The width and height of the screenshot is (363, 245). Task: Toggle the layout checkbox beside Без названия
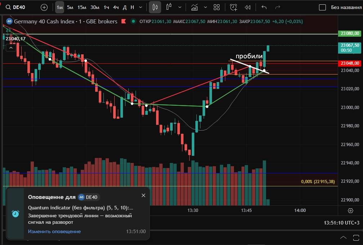click(x=323, y=7)
